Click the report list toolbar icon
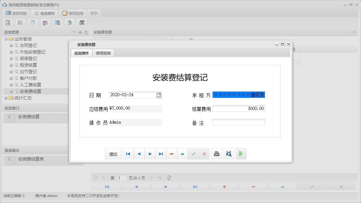 [x=20, y=22]
